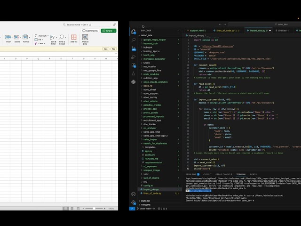
Task: Open the Run and Debug view
Action: pos(134,56)
